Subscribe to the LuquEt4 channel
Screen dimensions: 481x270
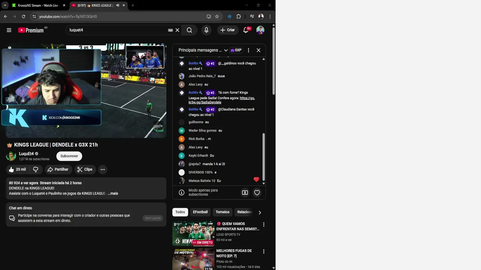[x=69, y=156]
